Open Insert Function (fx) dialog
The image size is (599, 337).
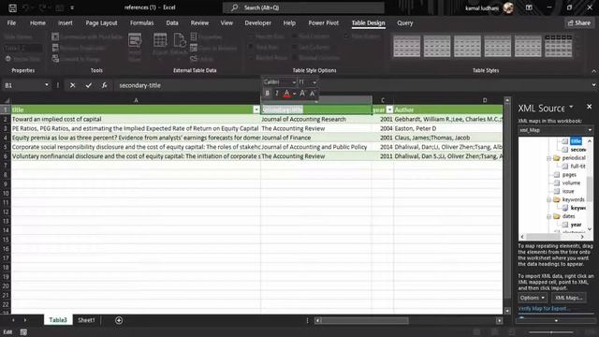104,85
